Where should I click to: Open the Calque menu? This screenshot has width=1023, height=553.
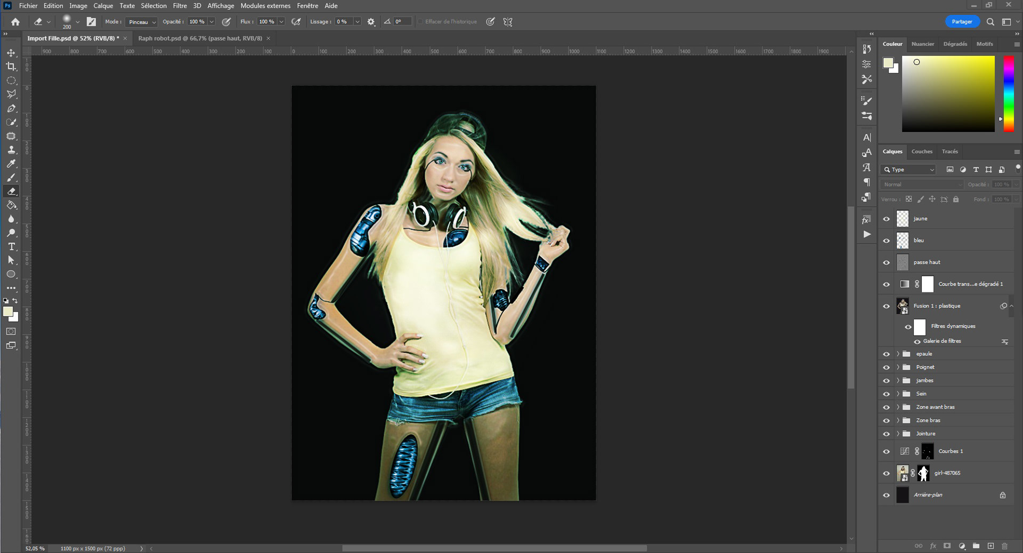click(x=103, y=6)
